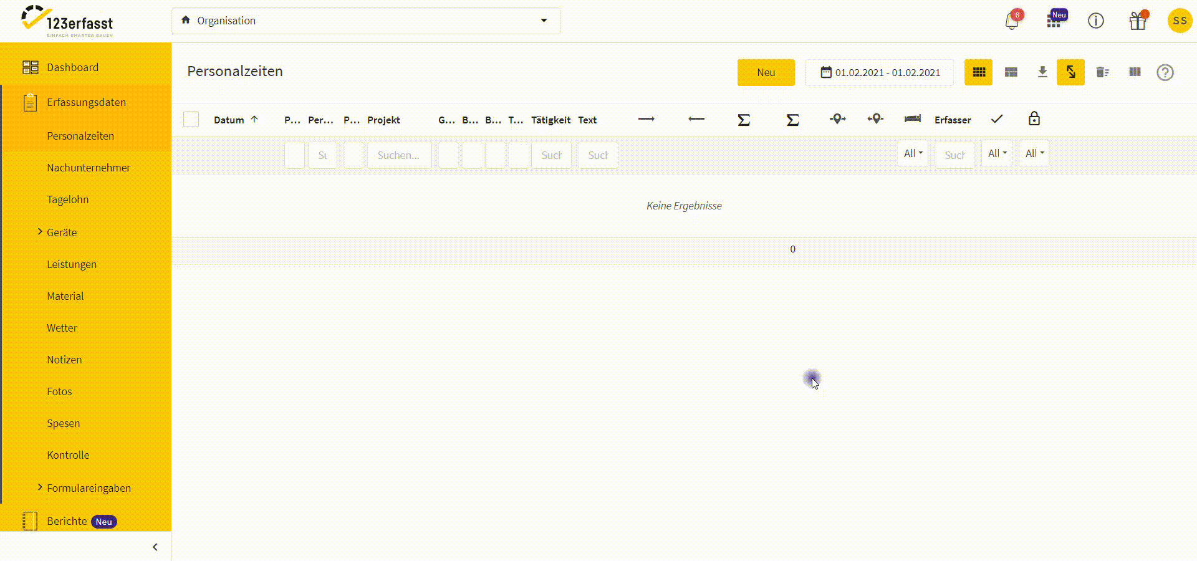Viewport: 1197px width, 561px height.
Task: Open the notifications bell
Action: (x=1012, y=21)
